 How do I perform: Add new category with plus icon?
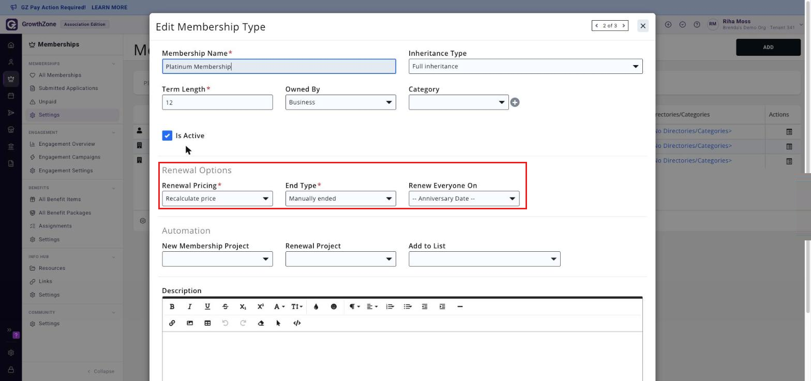pyautogui.click(x=515, y=102)
